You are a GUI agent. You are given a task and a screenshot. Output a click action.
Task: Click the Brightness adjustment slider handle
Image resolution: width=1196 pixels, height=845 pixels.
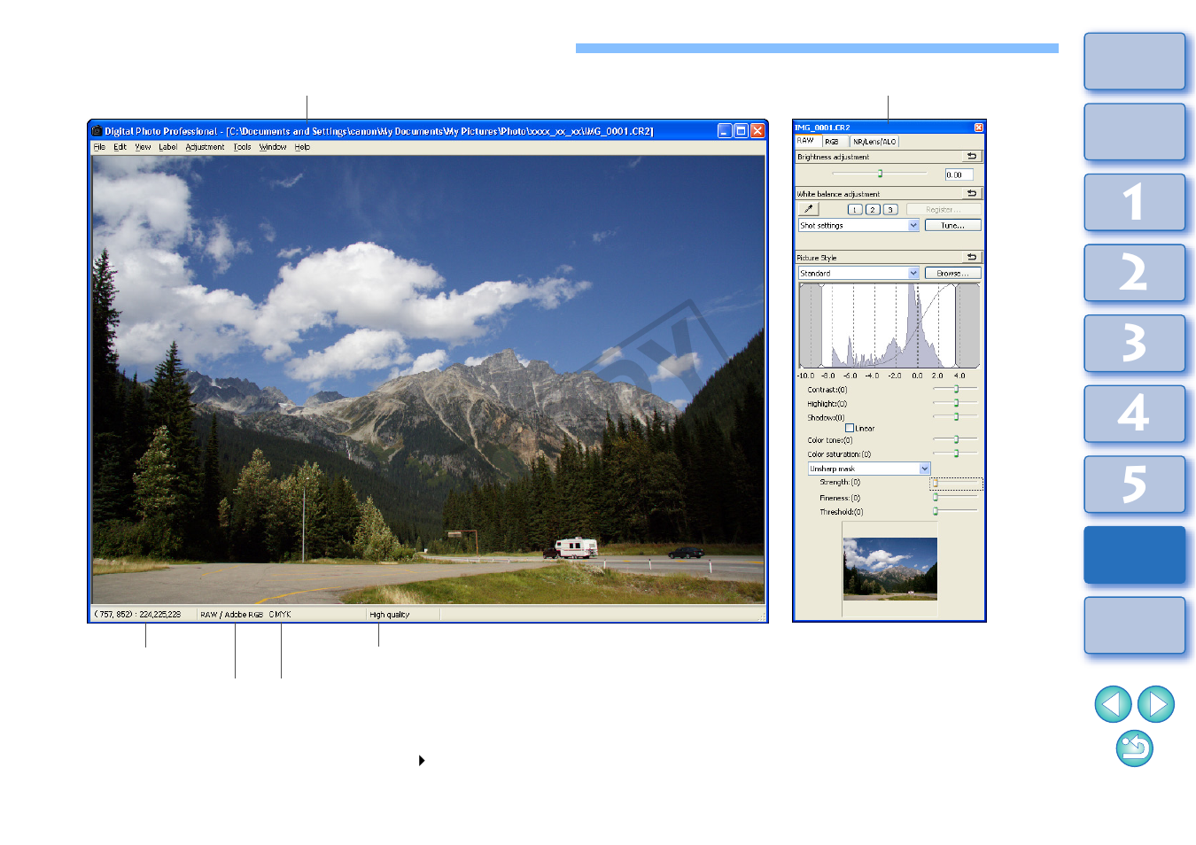click(x=880, y=174)
